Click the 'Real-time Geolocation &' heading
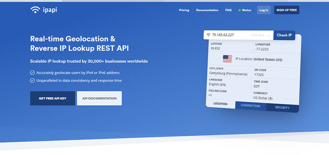 pyautogui.click(x=73, y=39)
